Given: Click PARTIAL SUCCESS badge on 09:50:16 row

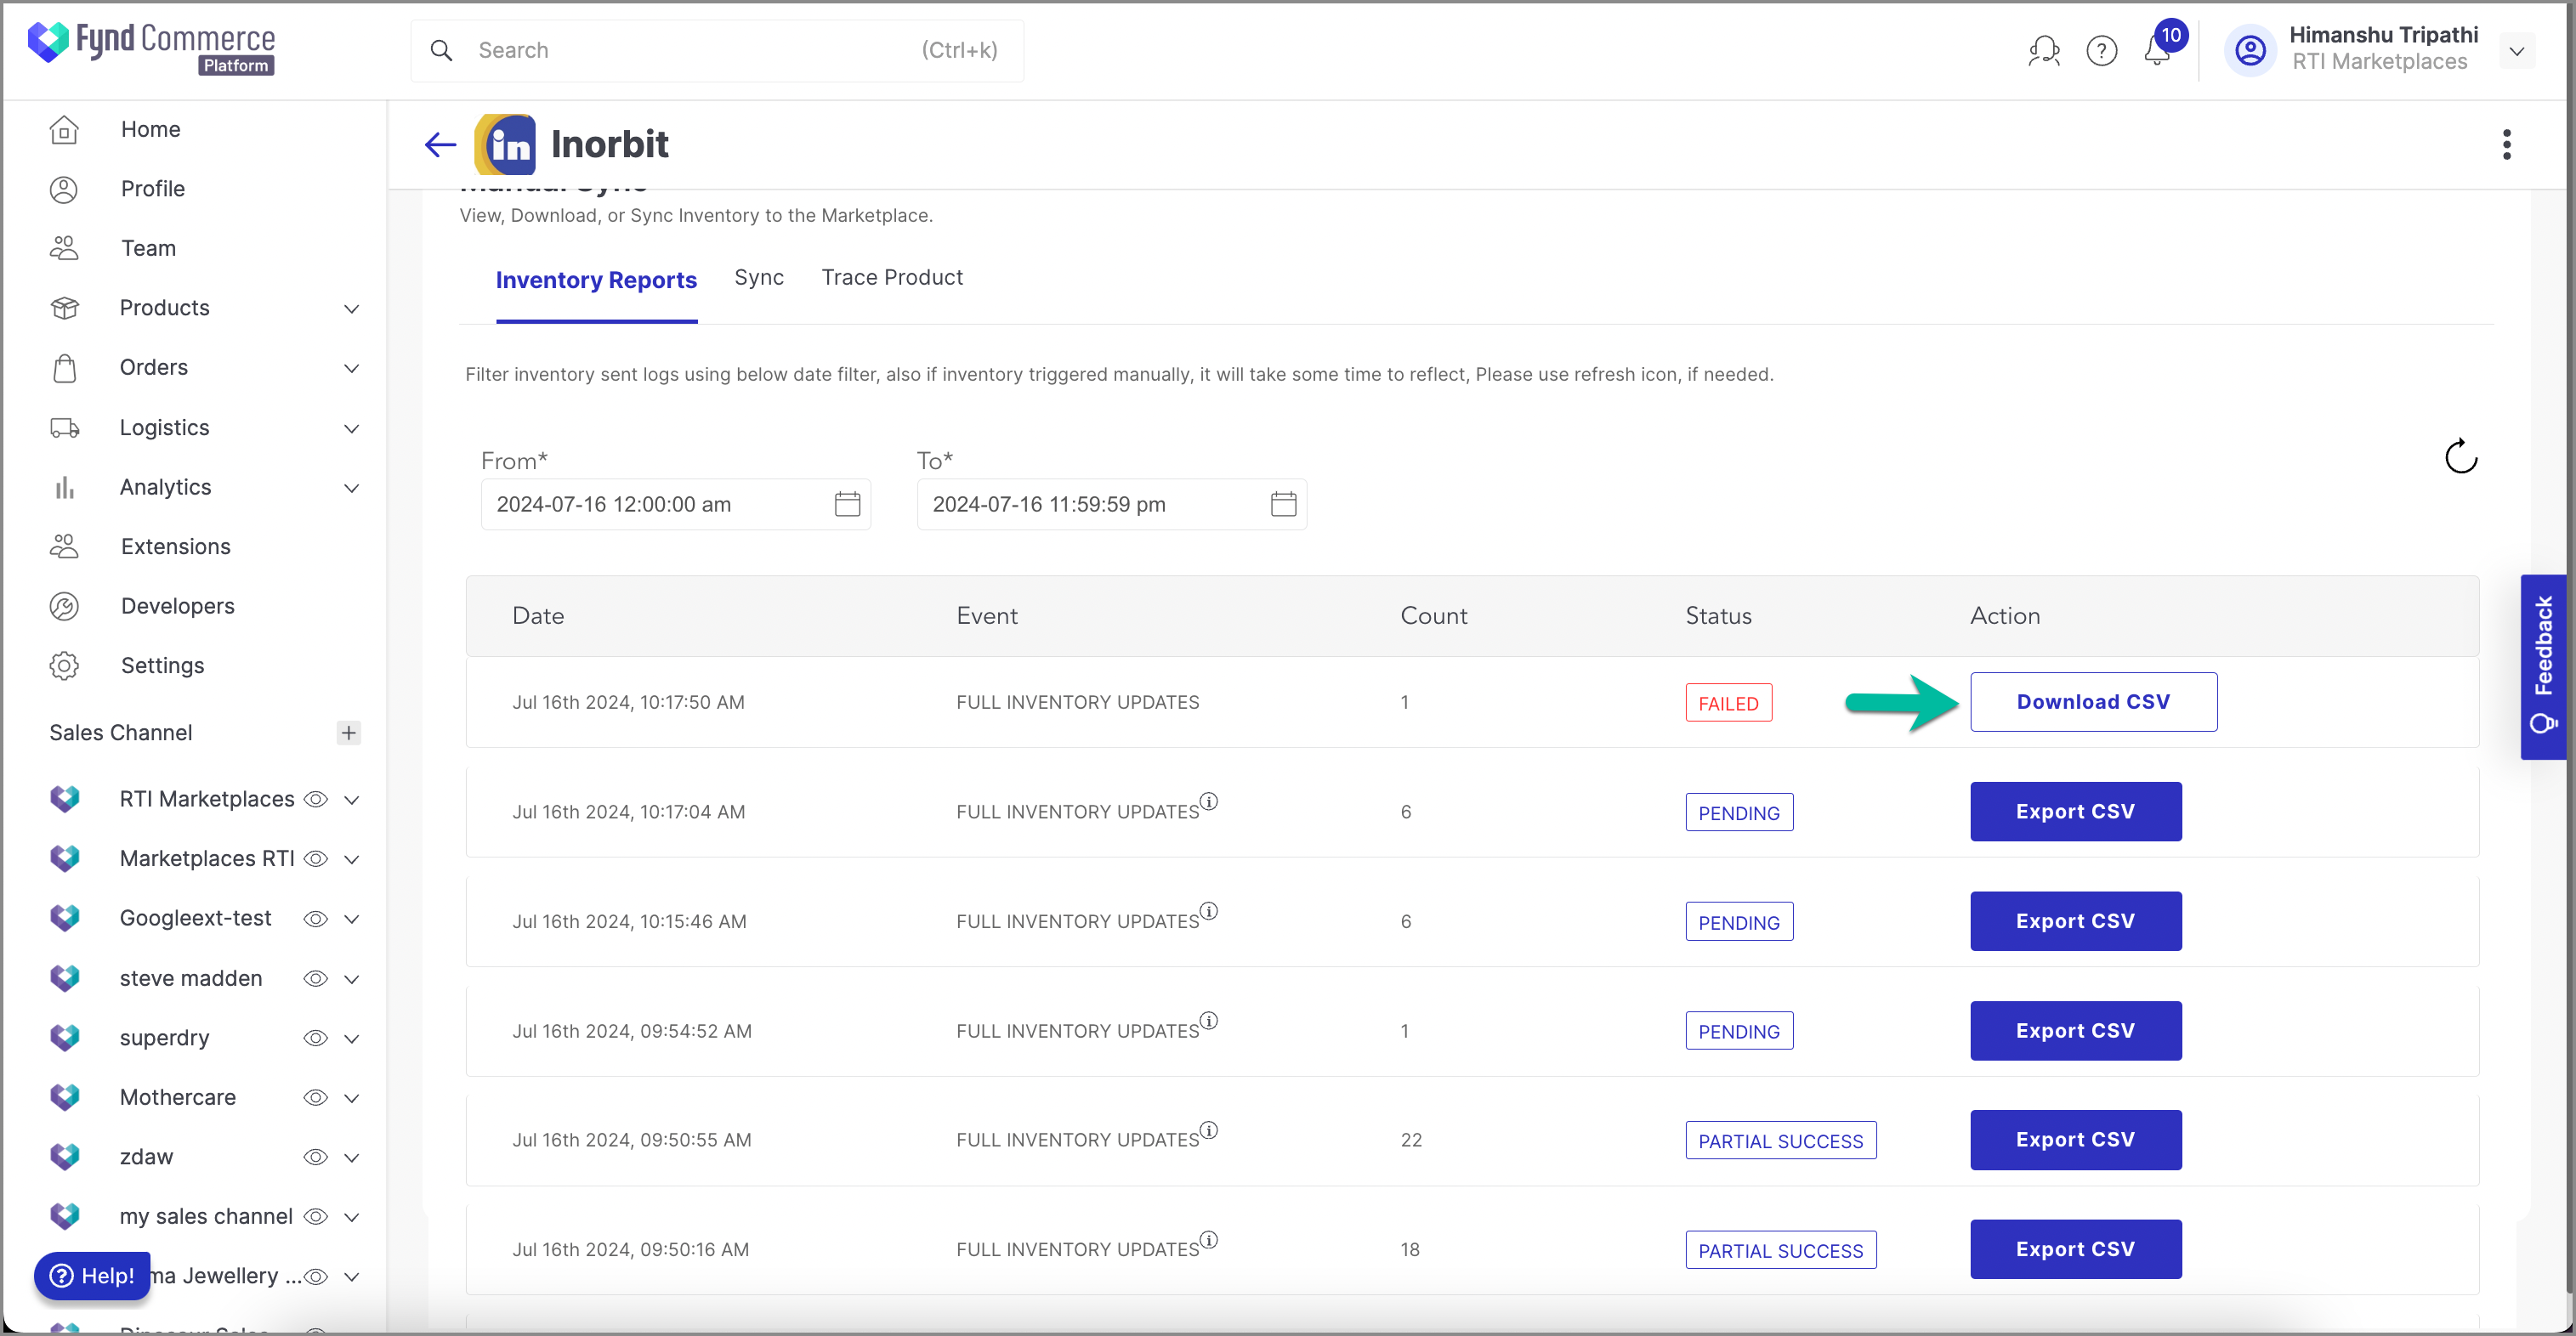Looking at the screenshot, I should point(1780,1251).
